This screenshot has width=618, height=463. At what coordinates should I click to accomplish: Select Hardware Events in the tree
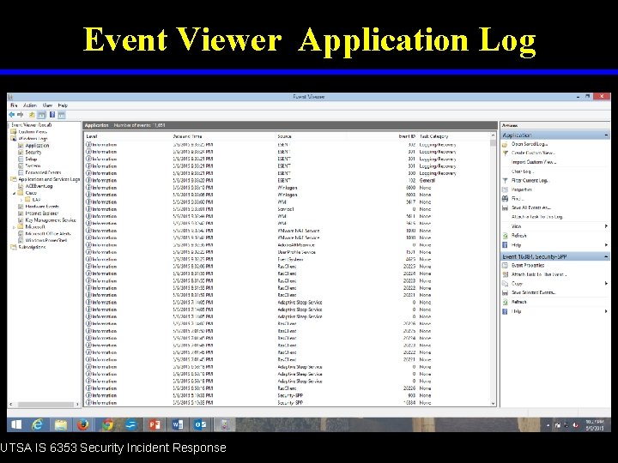[x=42, y=207]
